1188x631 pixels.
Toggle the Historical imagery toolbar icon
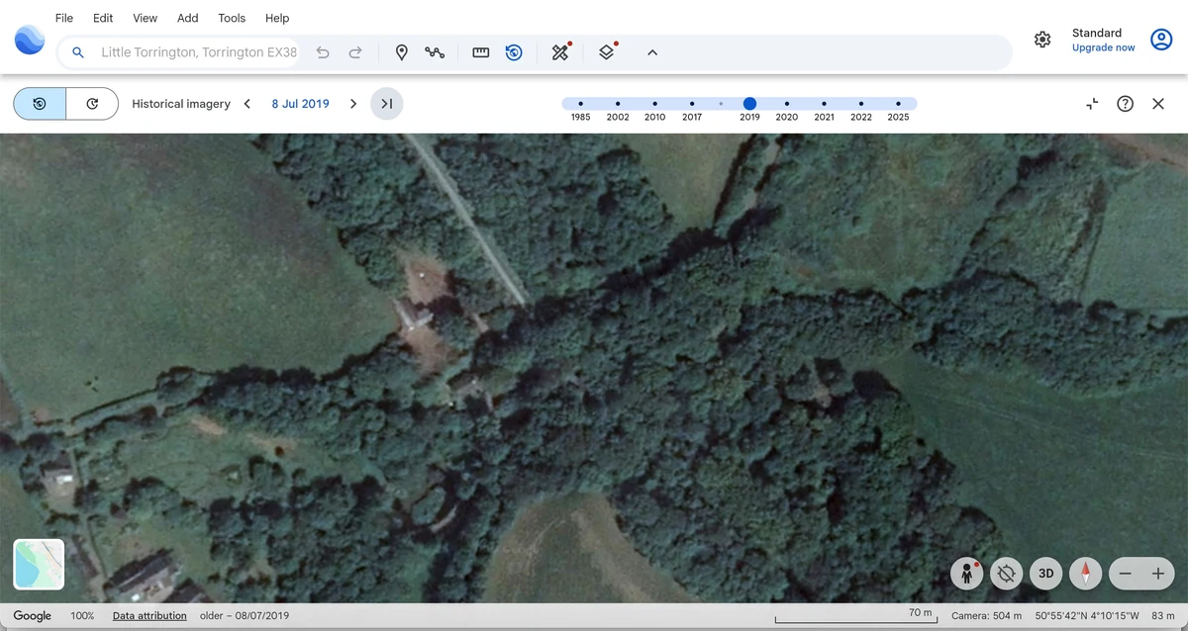coord(514,52)
